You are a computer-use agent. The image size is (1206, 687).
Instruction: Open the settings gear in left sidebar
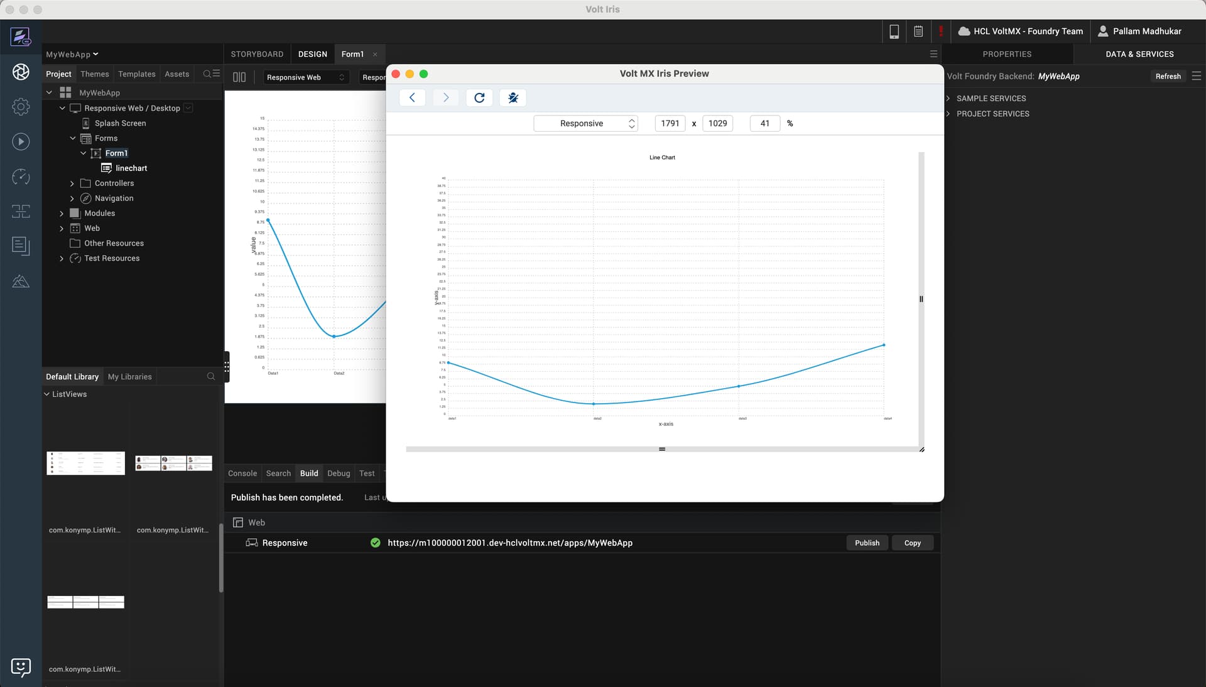click(21, 107)
